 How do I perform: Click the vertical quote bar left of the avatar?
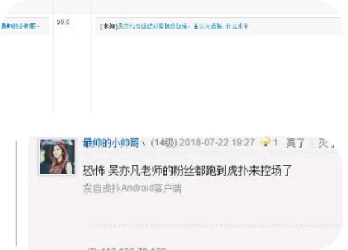pos(17,193)
